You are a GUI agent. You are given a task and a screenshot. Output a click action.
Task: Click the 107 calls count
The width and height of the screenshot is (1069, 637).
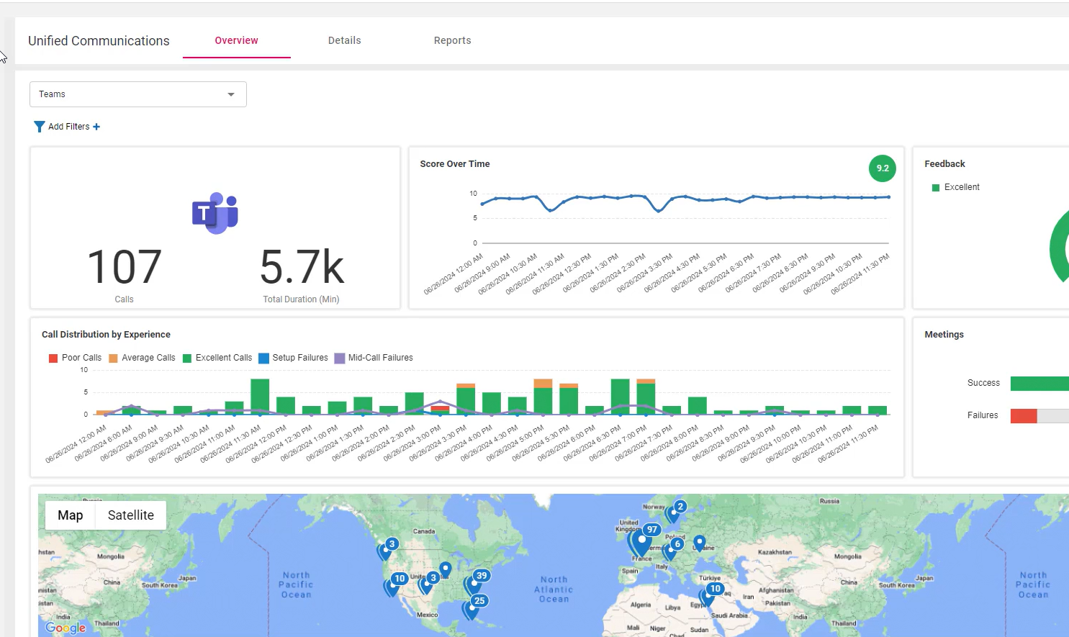pos(124,267)
